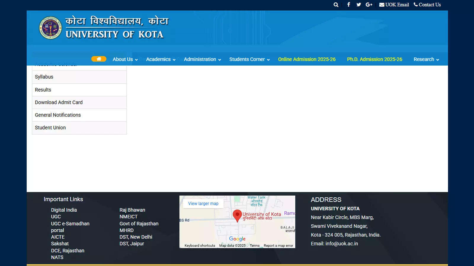Screen dimensions: 474x266
Task: Select Syllabus in the sidebar
Action: point(79,77)
